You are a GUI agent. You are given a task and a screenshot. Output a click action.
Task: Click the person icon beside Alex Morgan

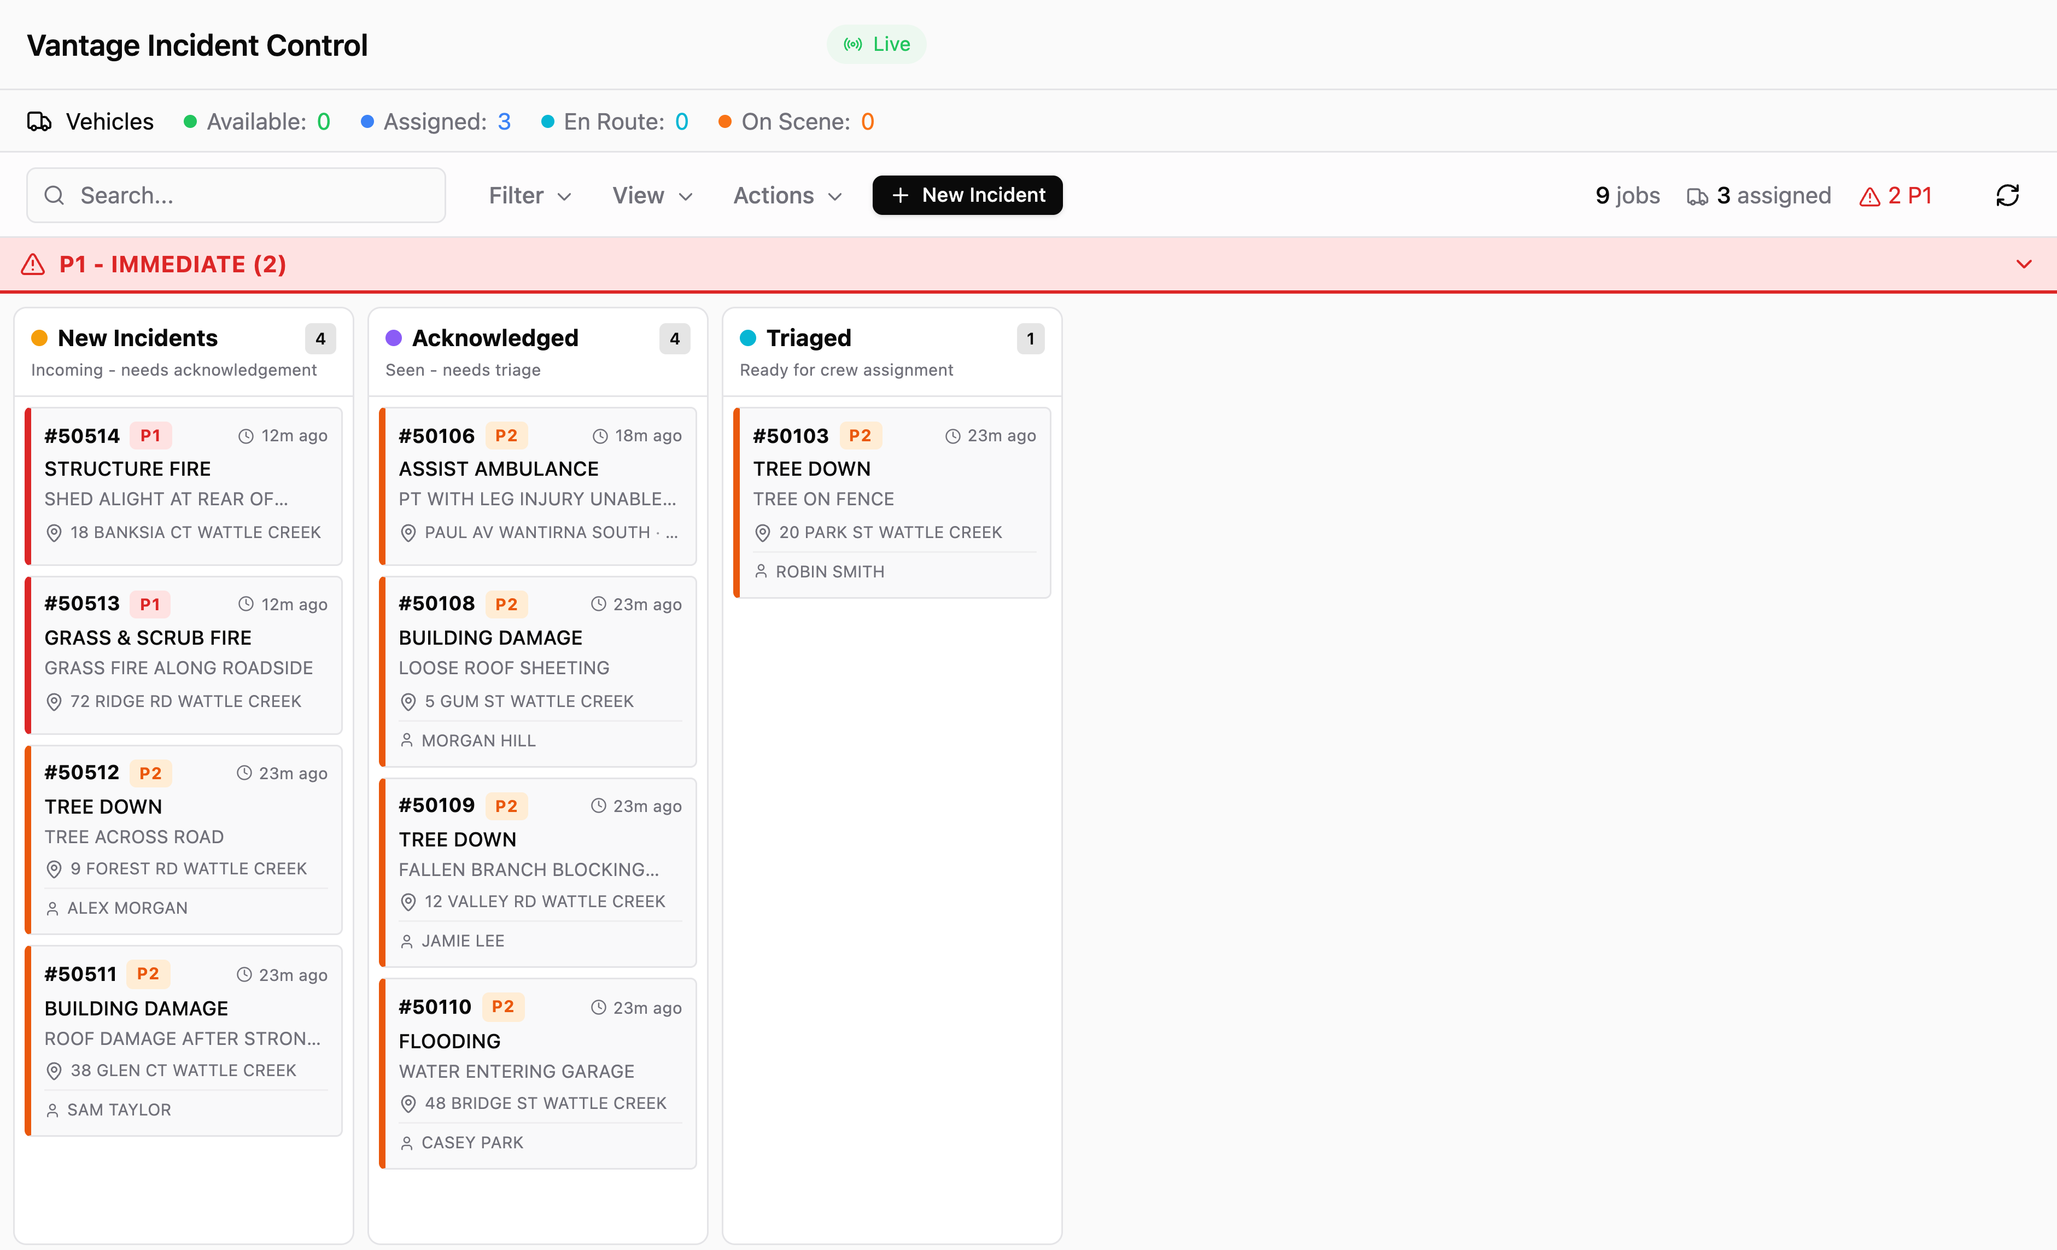52,908
